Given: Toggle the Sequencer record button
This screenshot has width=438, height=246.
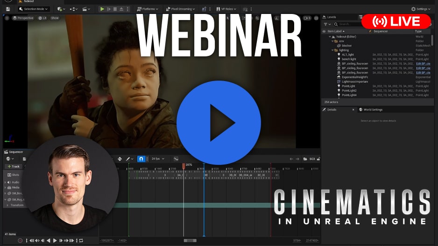Looking at the screenshot, I should [x=20, y=240].
